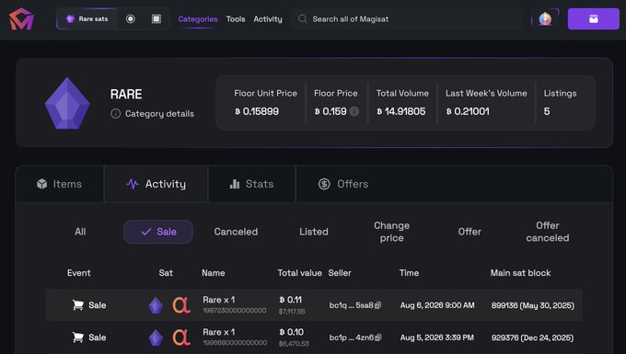
Task: Click the gem icon in the 0.10 sale row
Action: 156,338
